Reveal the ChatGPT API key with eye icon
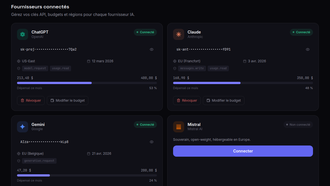330x186 pixels. point(152,49)
